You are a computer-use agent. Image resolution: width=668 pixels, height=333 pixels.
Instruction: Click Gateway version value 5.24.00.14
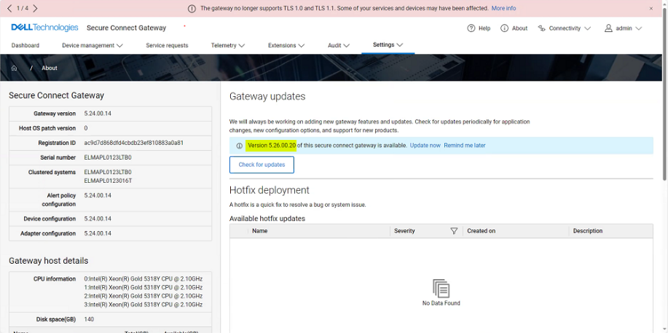[x=98, y=114]
